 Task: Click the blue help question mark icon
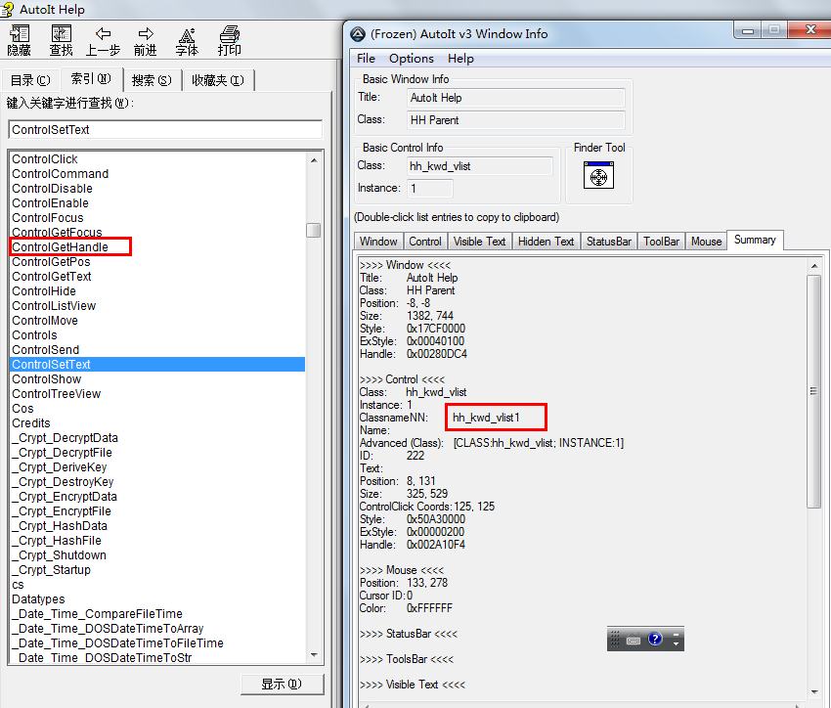pos(655,639)
